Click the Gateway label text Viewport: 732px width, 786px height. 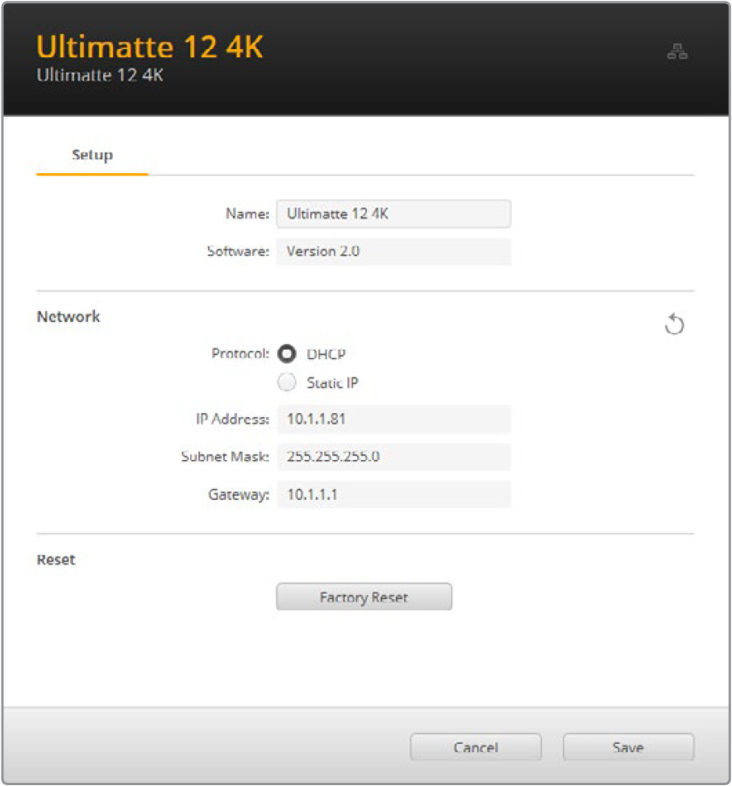[238, 494]
